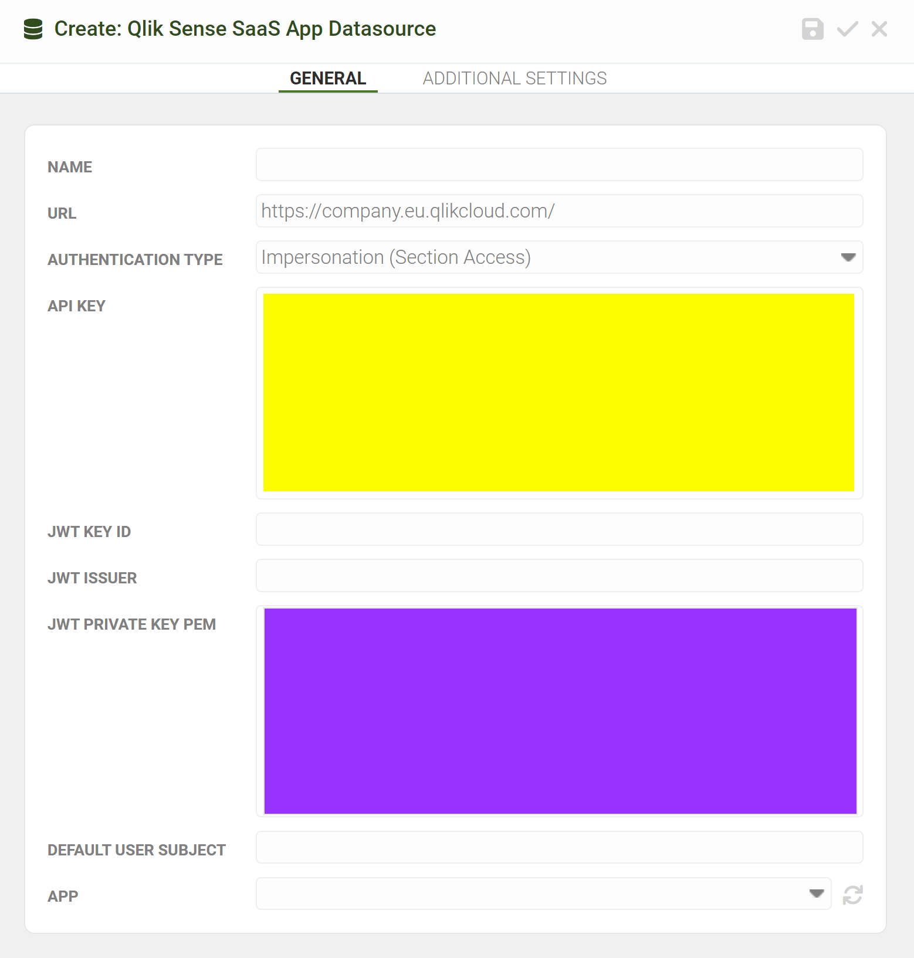The width and height of the screenshot is (914, 958).
Task: Click the save disk icon
Action: pos(813,29)
